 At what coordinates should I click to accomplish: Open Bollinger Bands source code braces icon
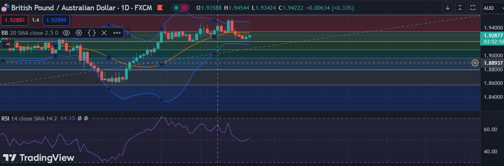pyautogui.click(x=92, y=33)
